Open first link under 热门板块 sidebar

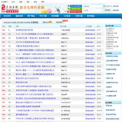[x=109, y=106]
